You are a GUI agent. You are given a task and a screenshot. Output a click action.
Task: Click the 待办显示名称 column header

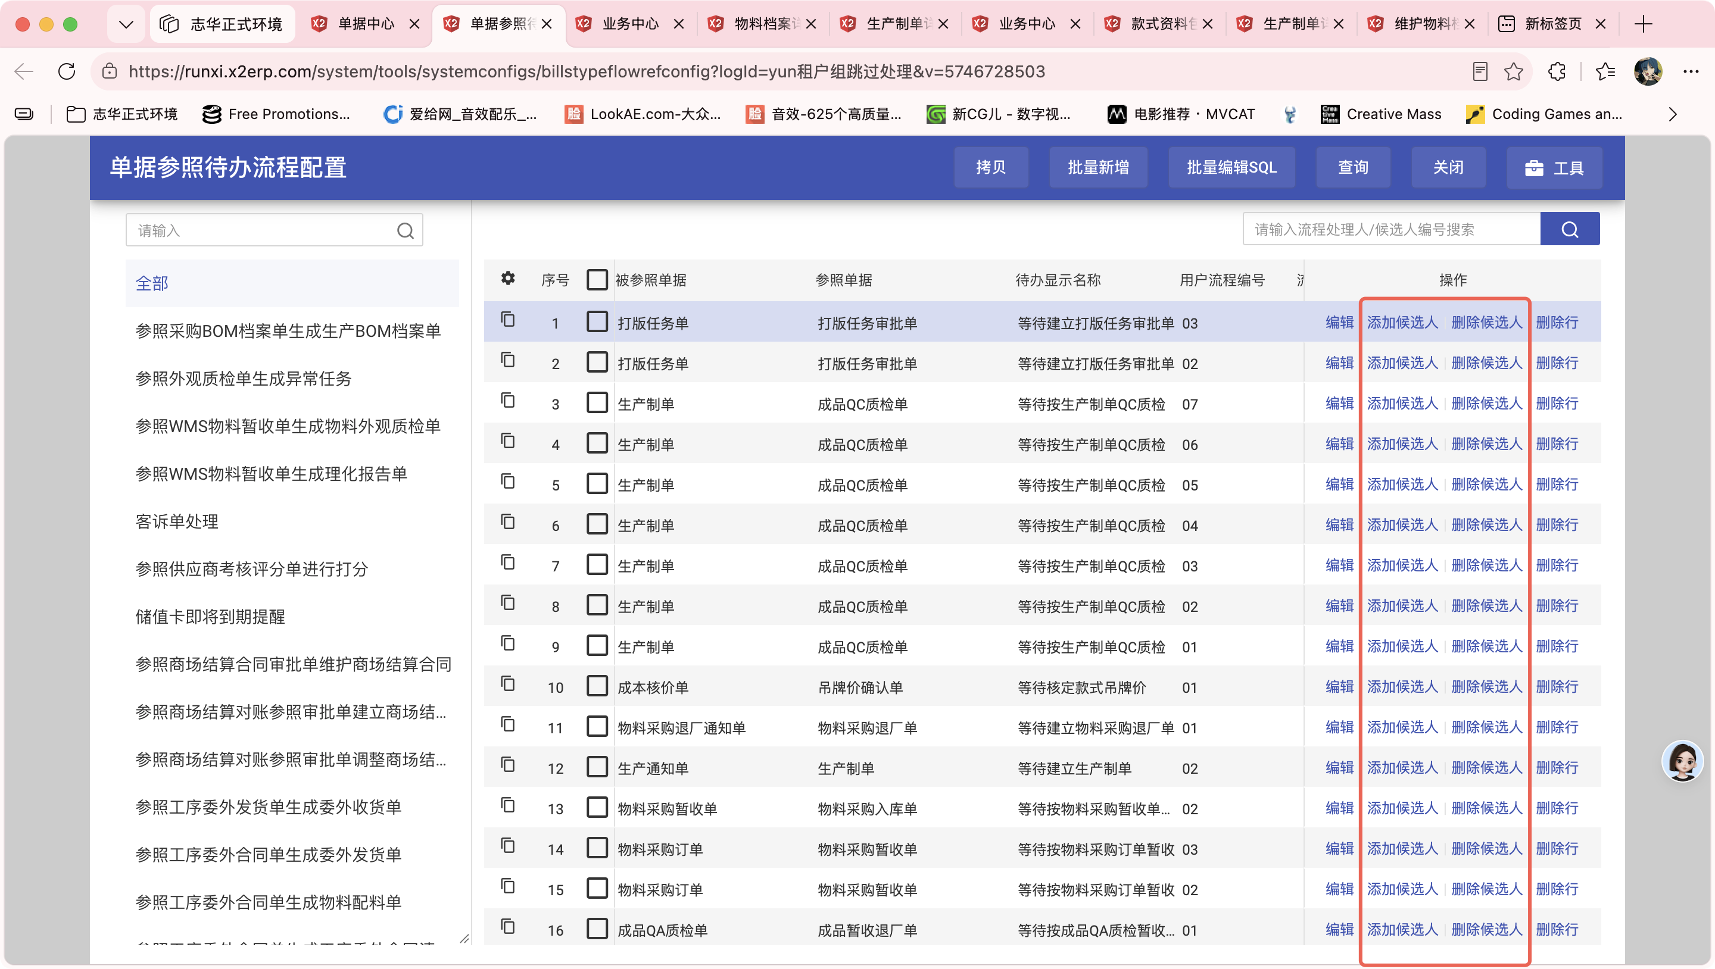(1058, 280)
